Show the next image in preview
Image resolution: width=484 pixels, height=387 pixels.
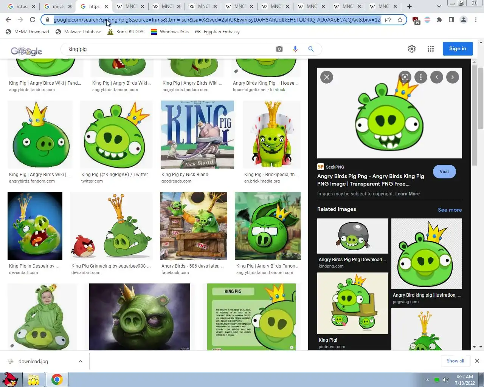(452, 77)
